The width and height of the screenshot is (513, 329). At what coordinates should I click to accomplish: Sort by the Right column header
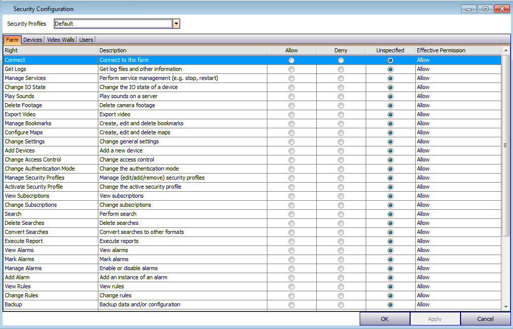click(x=51, y=50)
